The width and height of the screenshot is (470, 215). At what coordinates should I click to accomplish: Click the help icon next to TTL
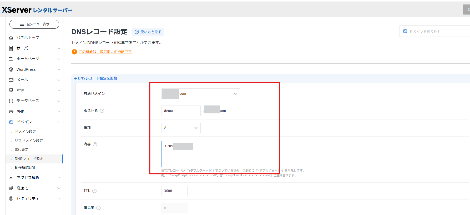click(x=94, y=191)
